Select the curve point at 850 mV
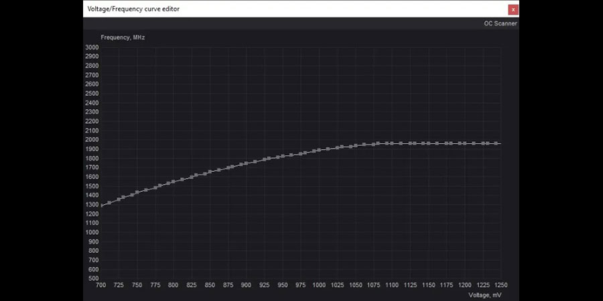 210,172
